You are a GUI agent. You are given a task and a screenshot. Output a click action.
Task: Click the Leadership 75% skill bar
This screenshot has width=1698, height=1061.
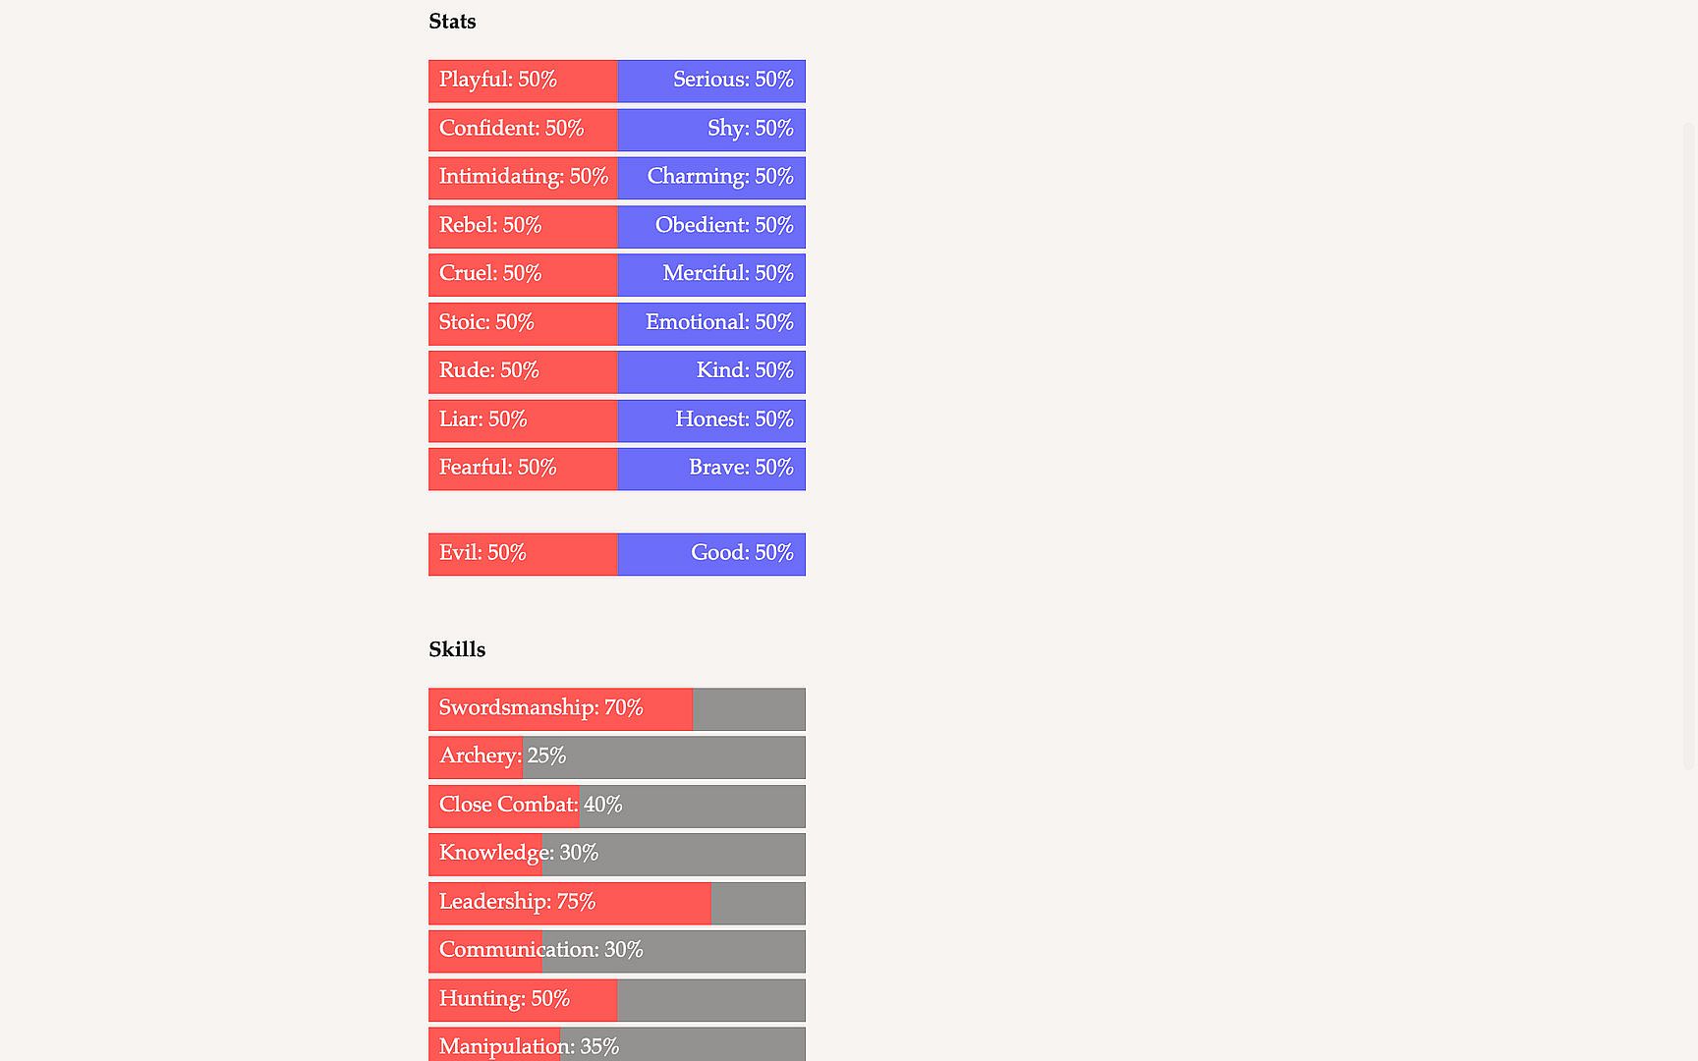tap(617, 903)
